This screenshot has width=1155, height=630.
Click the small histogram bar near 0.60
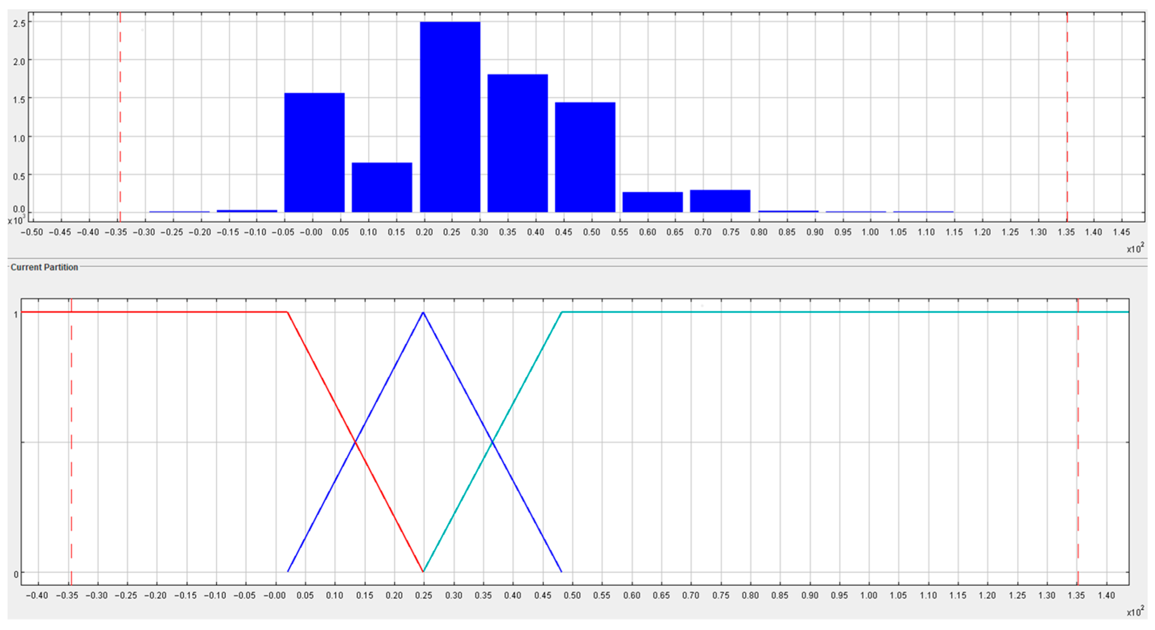(652, 202)
